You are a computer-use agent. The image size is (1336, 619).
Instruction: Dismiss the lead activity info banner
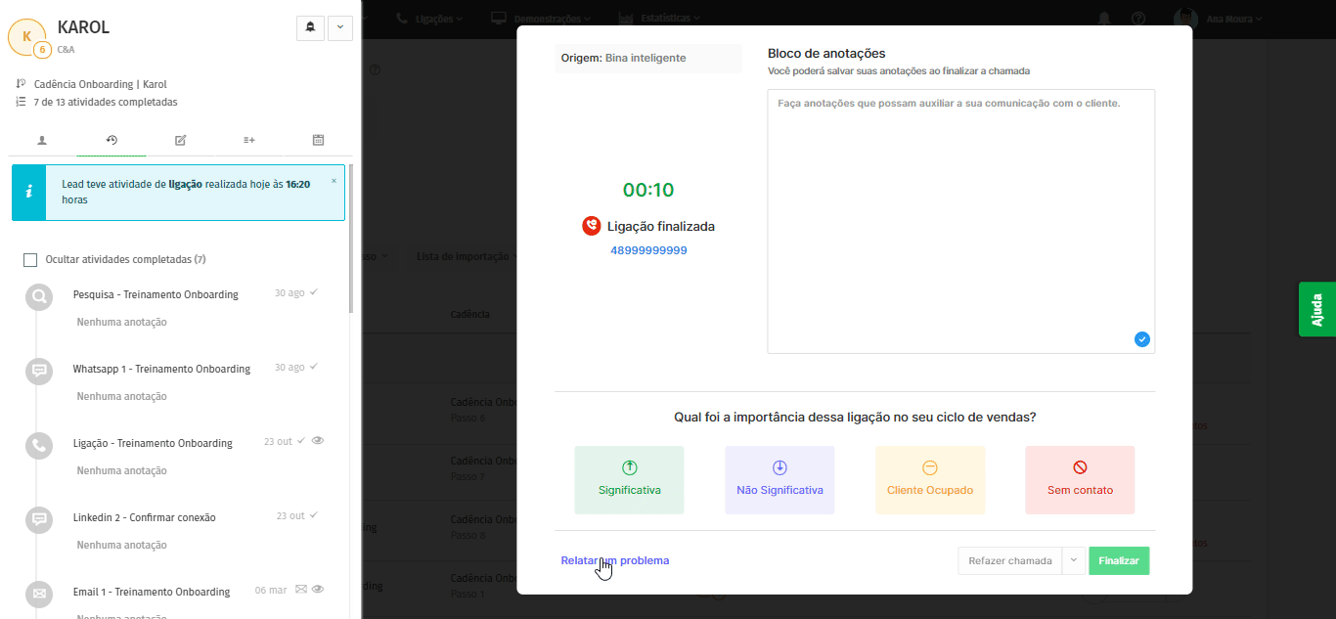[x=334, y=181]
